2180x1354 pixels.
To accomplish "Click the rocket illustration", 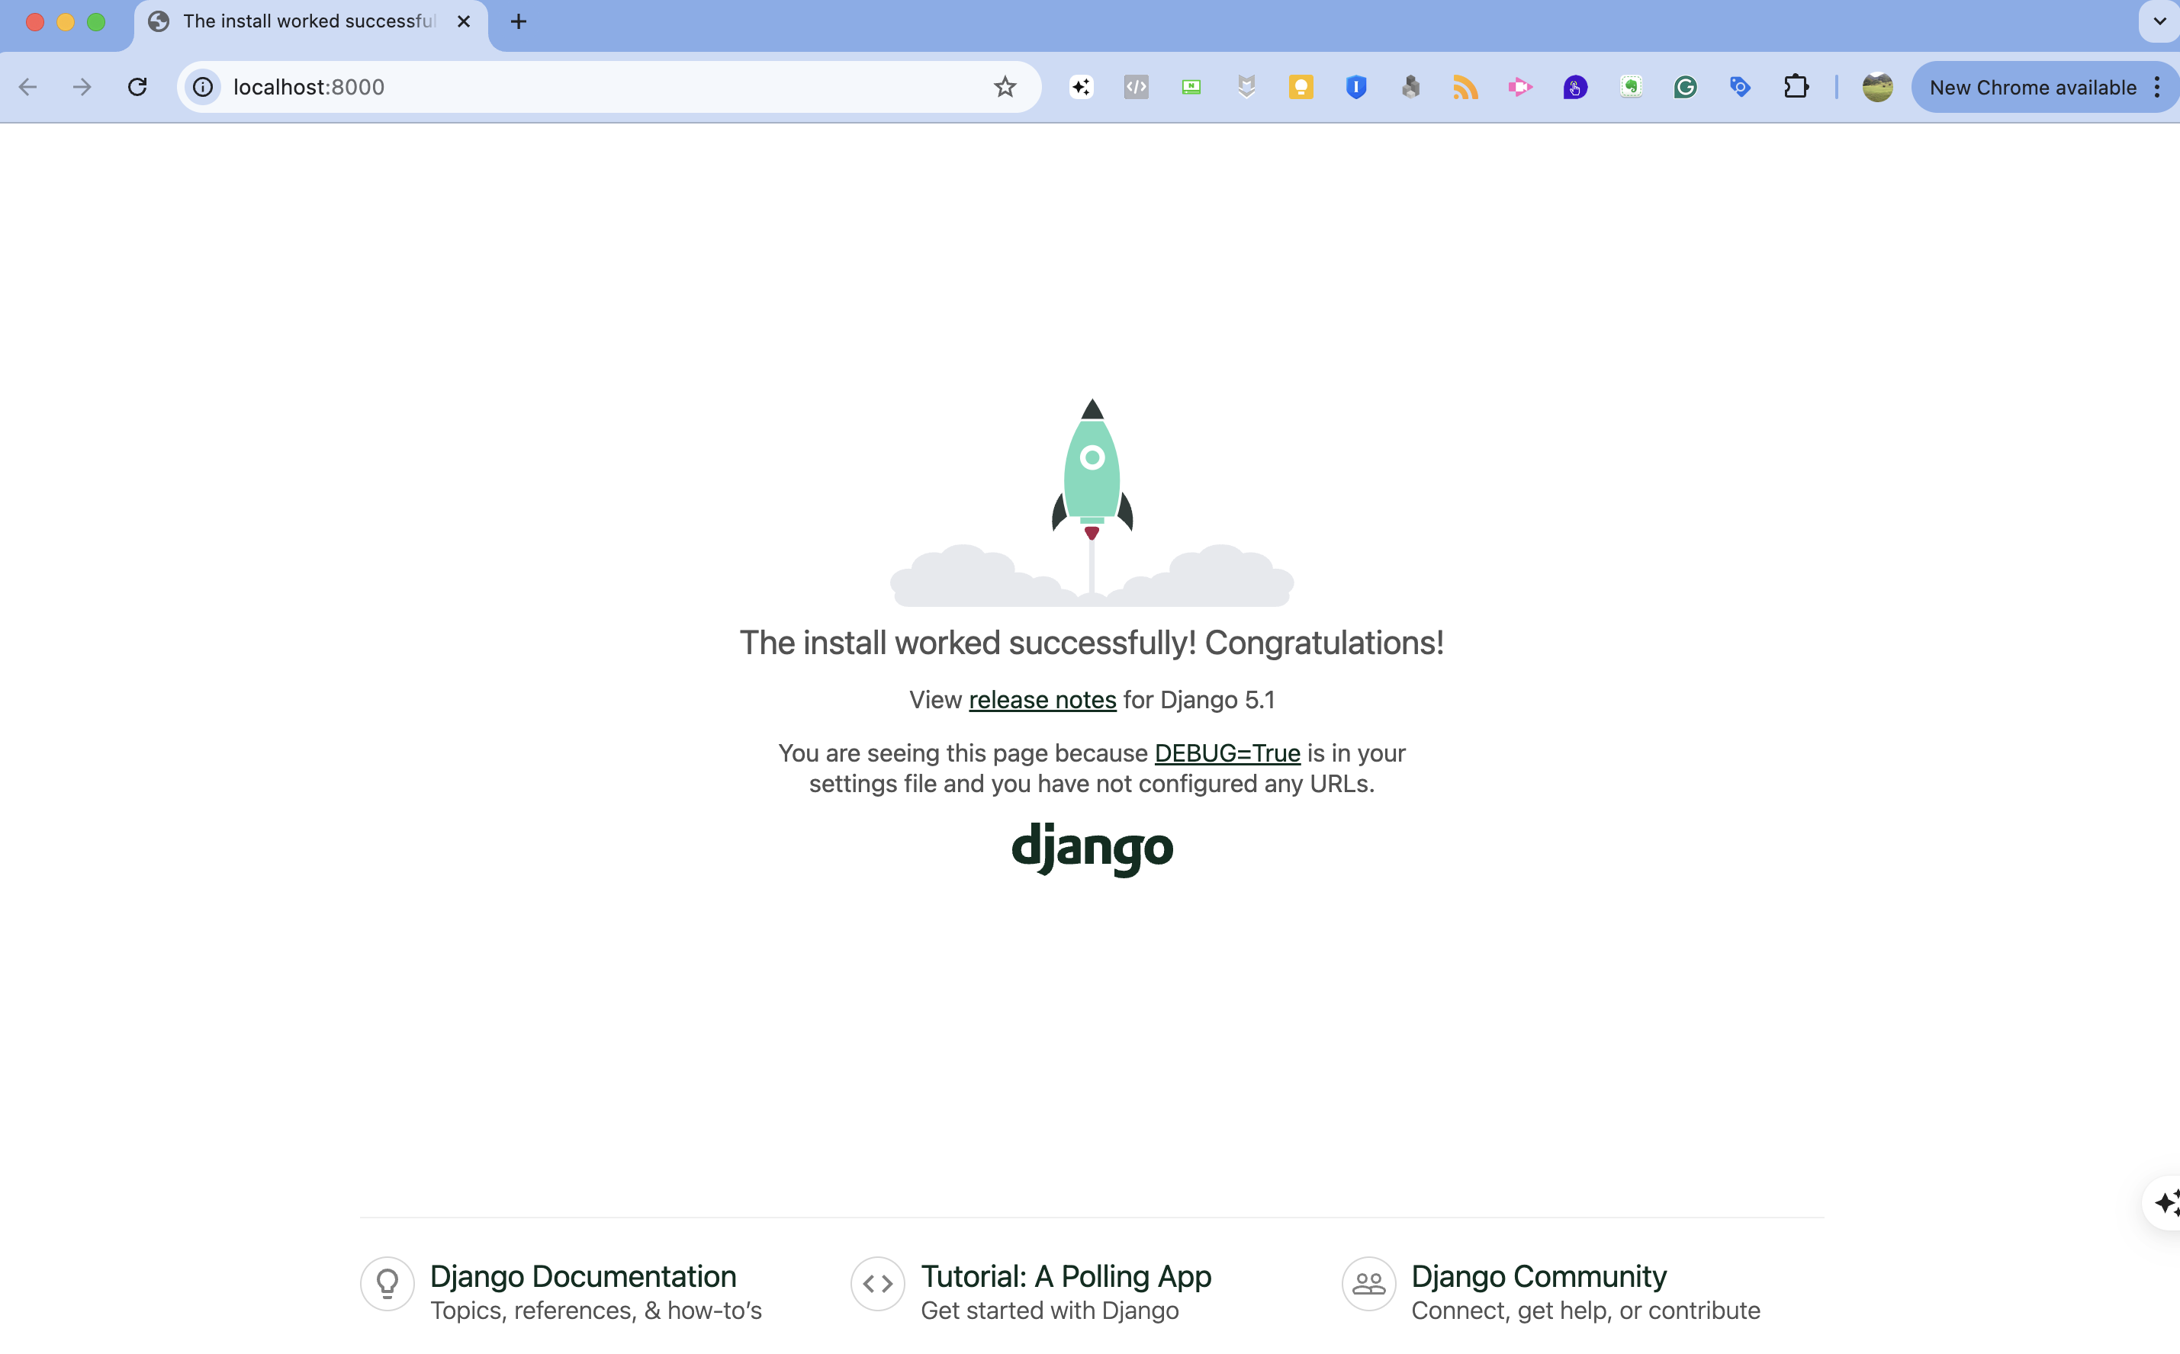I will (1092, 502).
